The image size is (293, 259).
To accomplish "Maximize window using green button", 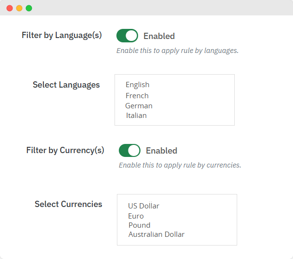I will (x=29, y=8).
